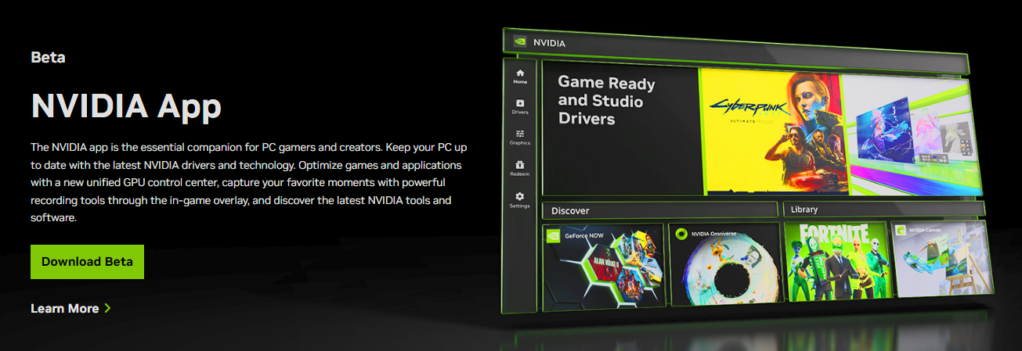Screen dimensions: 1022x351
Task: Click the Discover section header
Action: (x=659, y=210)
